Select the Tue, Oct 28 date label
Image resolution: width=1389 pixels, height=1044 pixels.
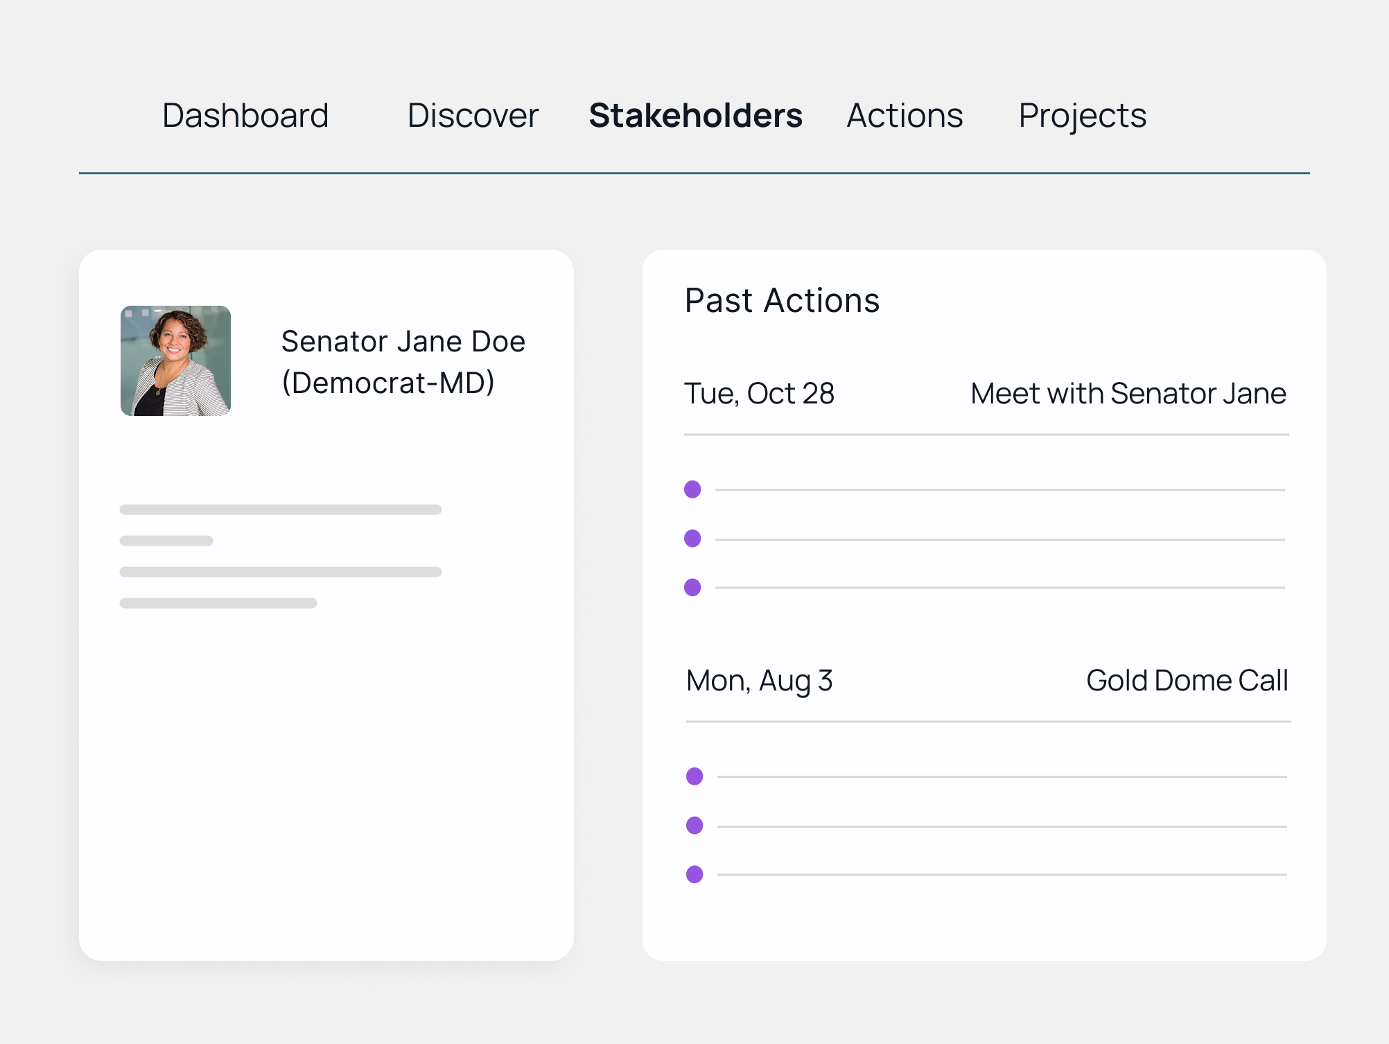pos(760,393)
